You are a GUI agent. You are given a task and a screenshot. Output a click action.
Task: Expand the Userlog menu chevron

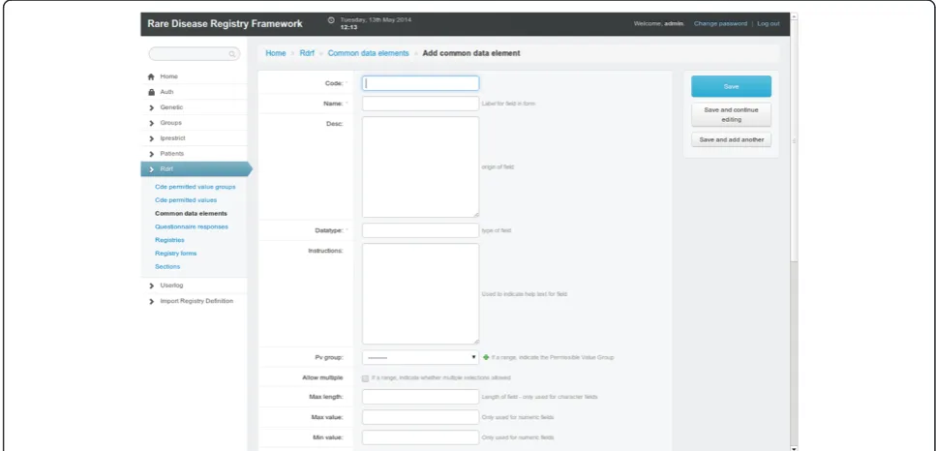151,286
